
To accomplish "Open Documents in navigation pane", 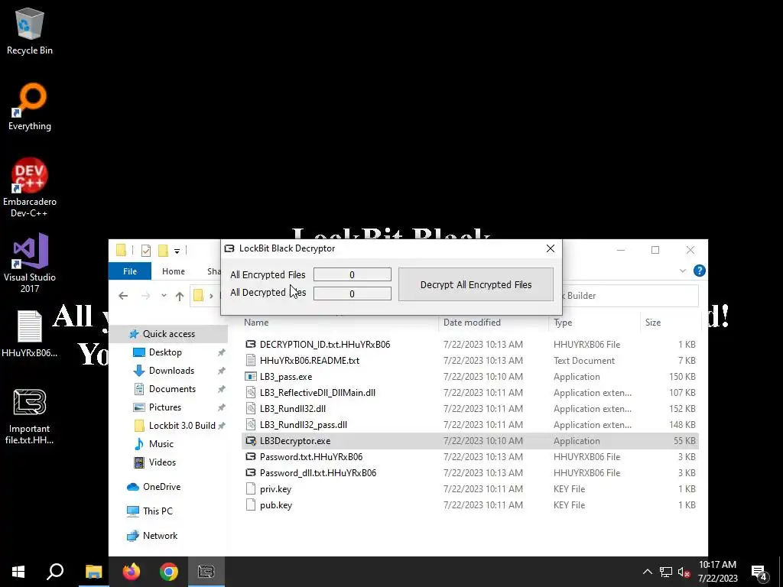I will pos(172,389).
